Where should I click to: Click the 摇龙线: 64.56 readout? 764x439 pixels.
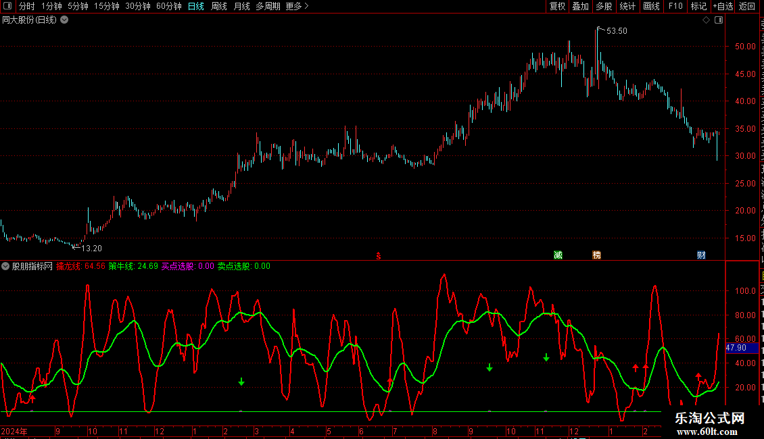click(80, 266)
